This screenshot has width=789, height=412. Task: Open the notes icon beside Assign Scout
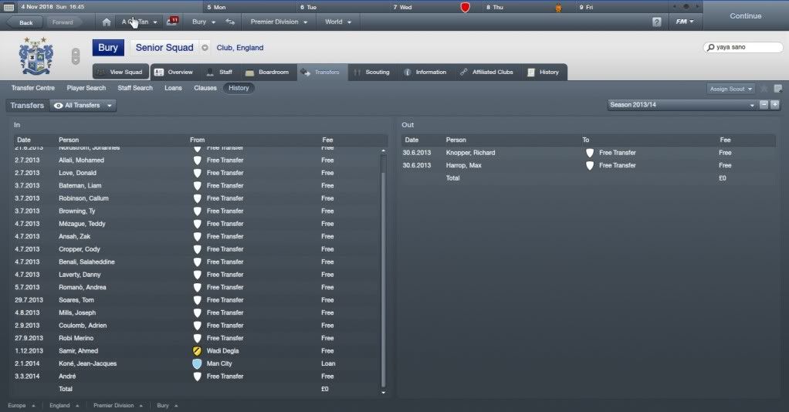point(778,89)
